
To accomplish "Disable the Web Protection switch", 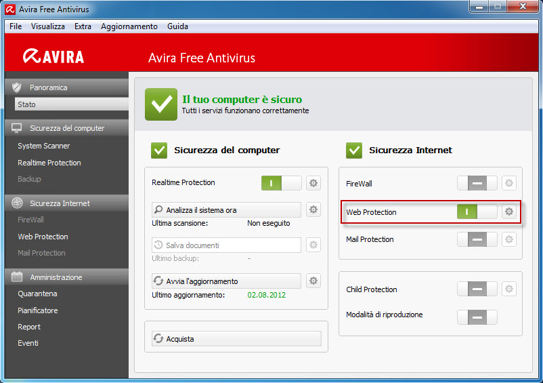I will click(477, 211).
